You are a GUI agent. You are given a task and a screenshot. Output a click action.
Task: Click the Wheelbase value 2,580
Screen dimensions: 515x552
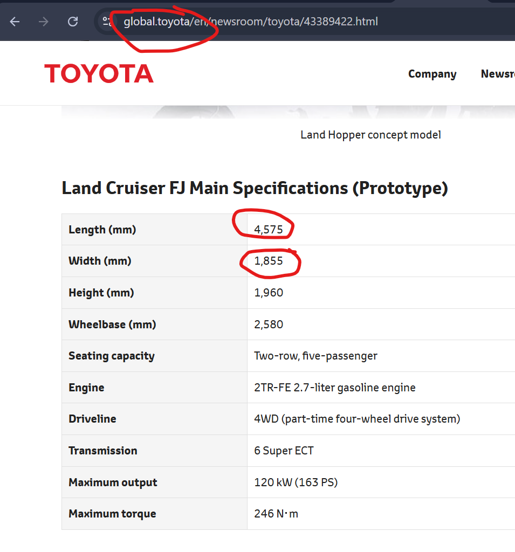269,324
